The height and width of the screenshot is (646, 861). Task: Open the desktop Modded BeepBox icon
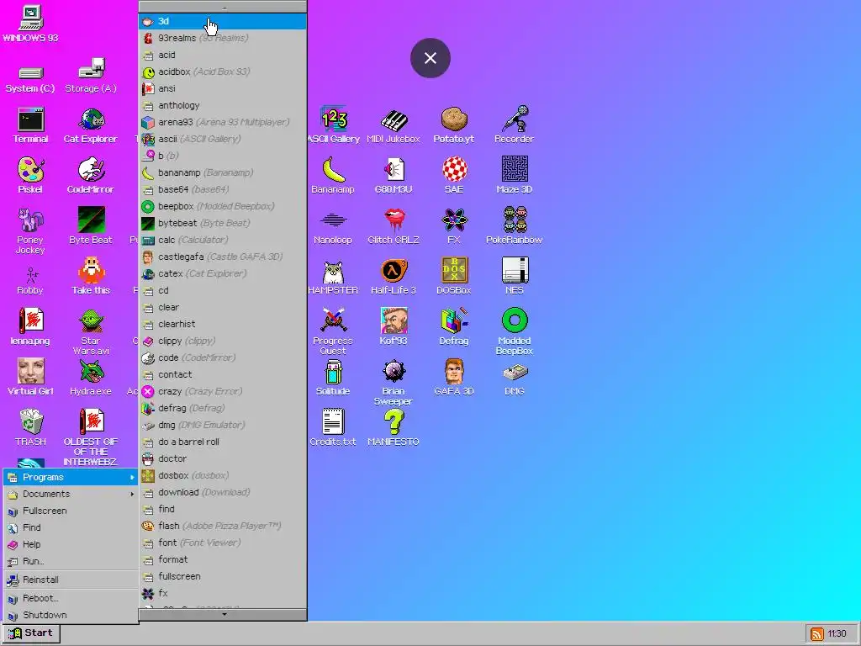[514, 331]
